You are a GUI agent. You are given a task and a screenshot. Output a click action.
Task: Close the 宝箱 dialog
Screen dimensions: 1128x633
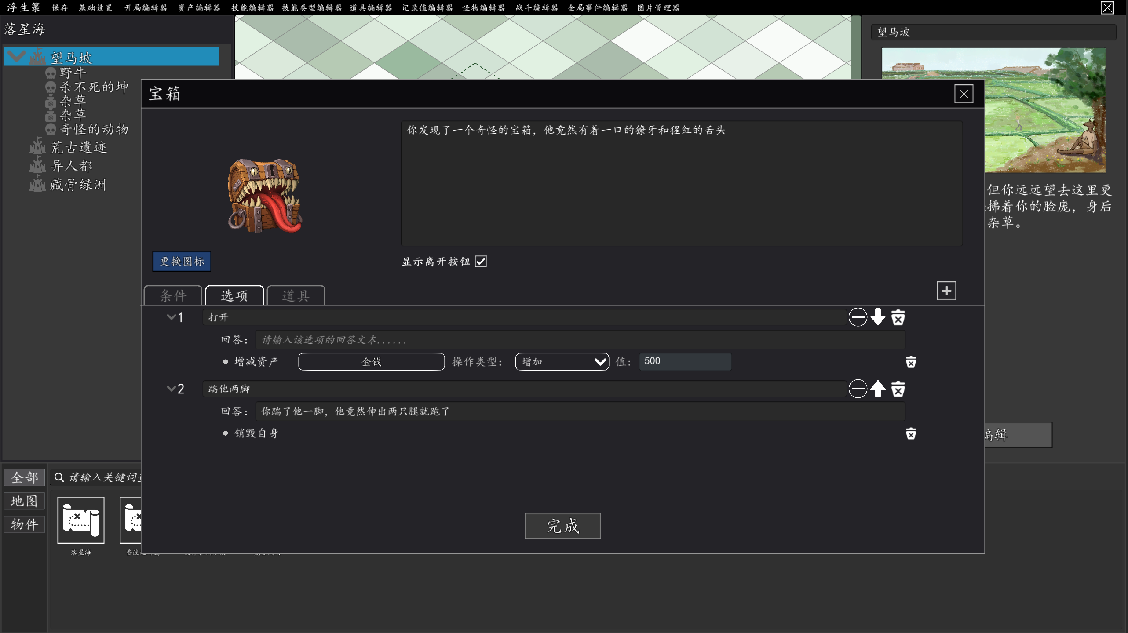point(964,94)
